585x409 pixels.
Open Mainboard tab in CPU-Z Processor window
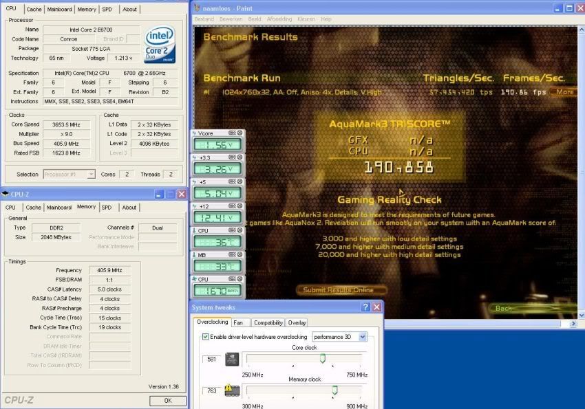pos(59,10)
